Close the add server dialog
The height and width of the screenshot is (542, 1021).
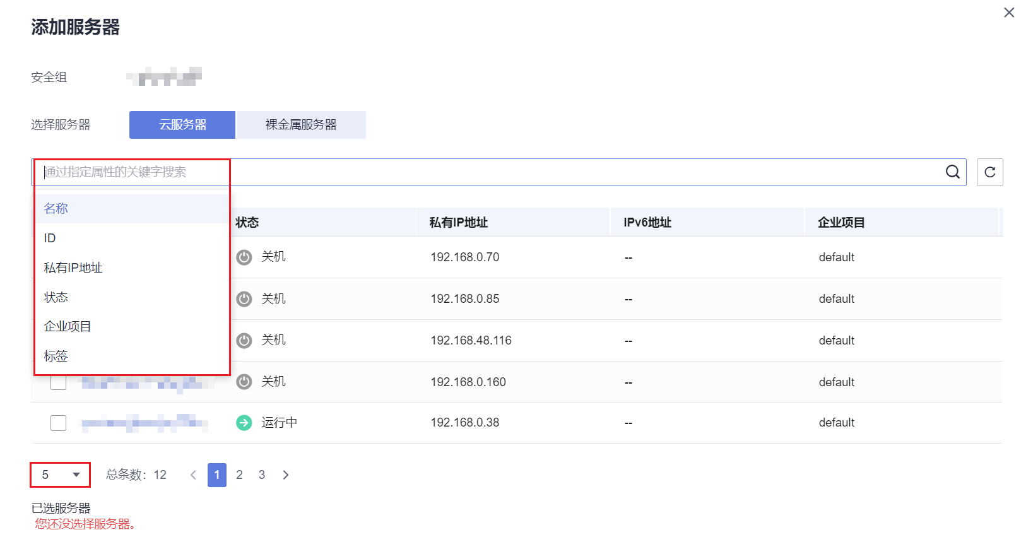(1008, 13)
